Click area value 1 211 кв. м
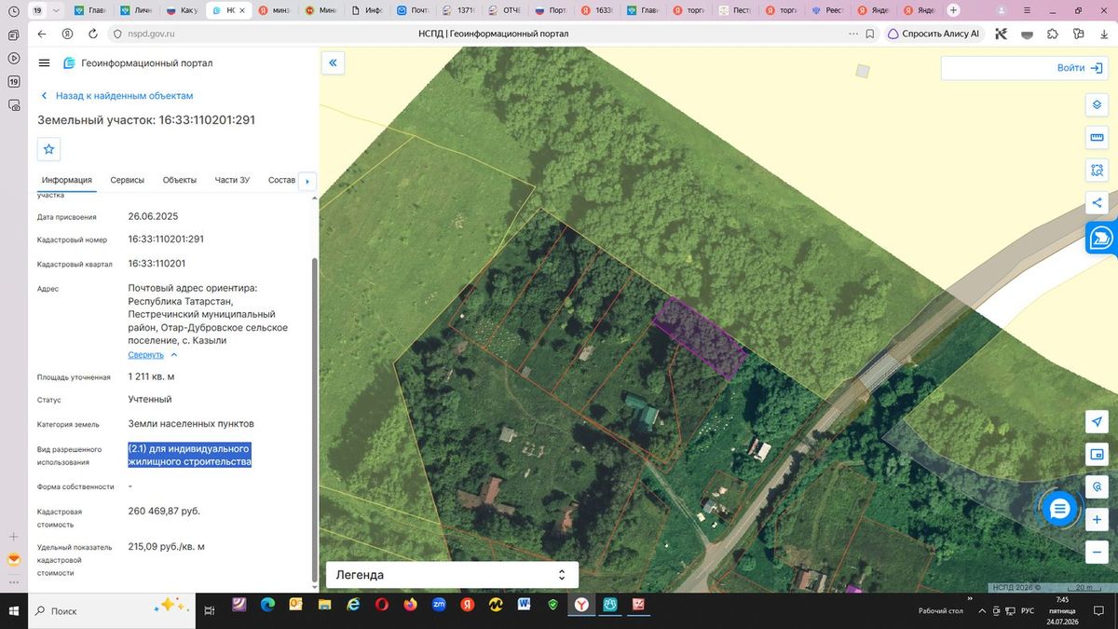1118x629 pixels. [151, 376]
